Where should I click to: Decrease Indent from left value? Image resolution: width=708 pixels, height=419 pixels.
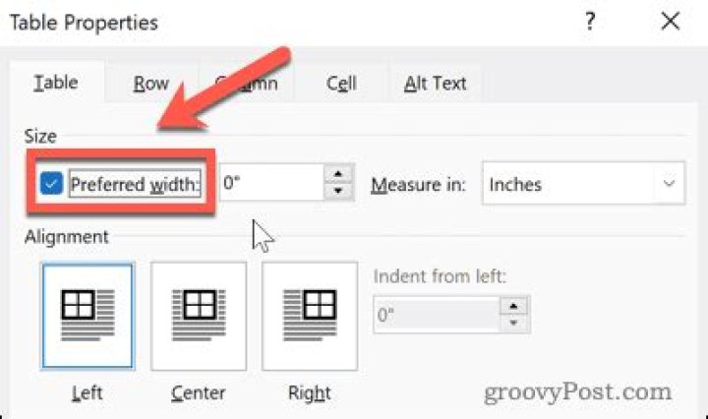click(512, 324)
